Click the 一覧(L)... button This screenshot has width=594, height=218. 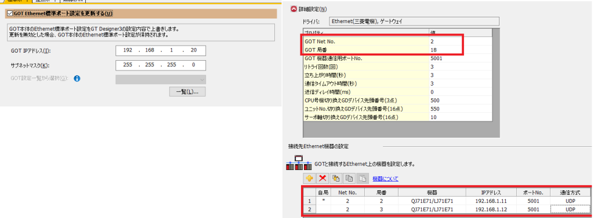(187, 92)
